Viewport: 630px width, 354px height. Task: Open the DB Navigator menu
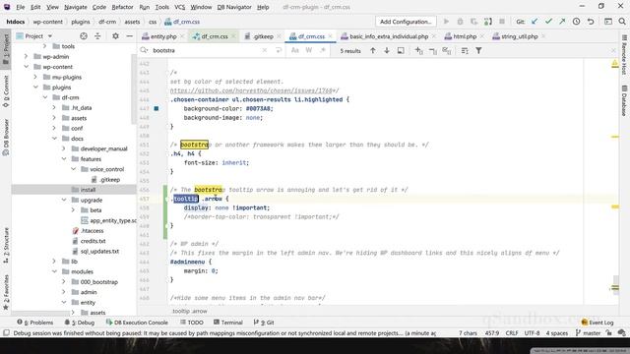[234, 7]
